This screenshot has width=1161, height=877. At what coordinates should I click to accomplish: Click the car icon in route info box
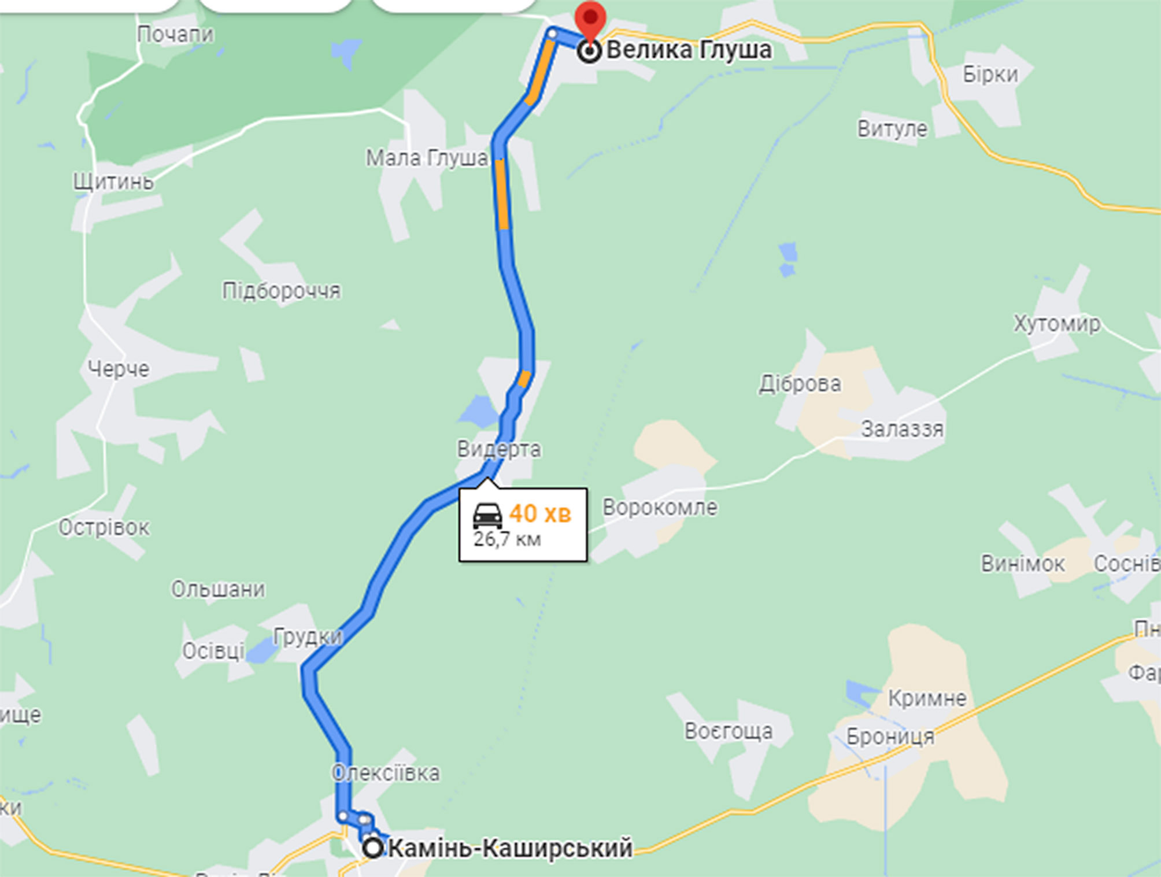487,515
